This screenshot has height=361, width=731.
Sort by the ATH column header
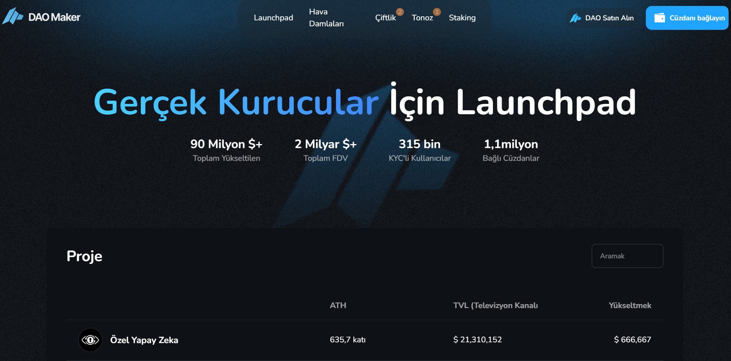click(338, 305)
